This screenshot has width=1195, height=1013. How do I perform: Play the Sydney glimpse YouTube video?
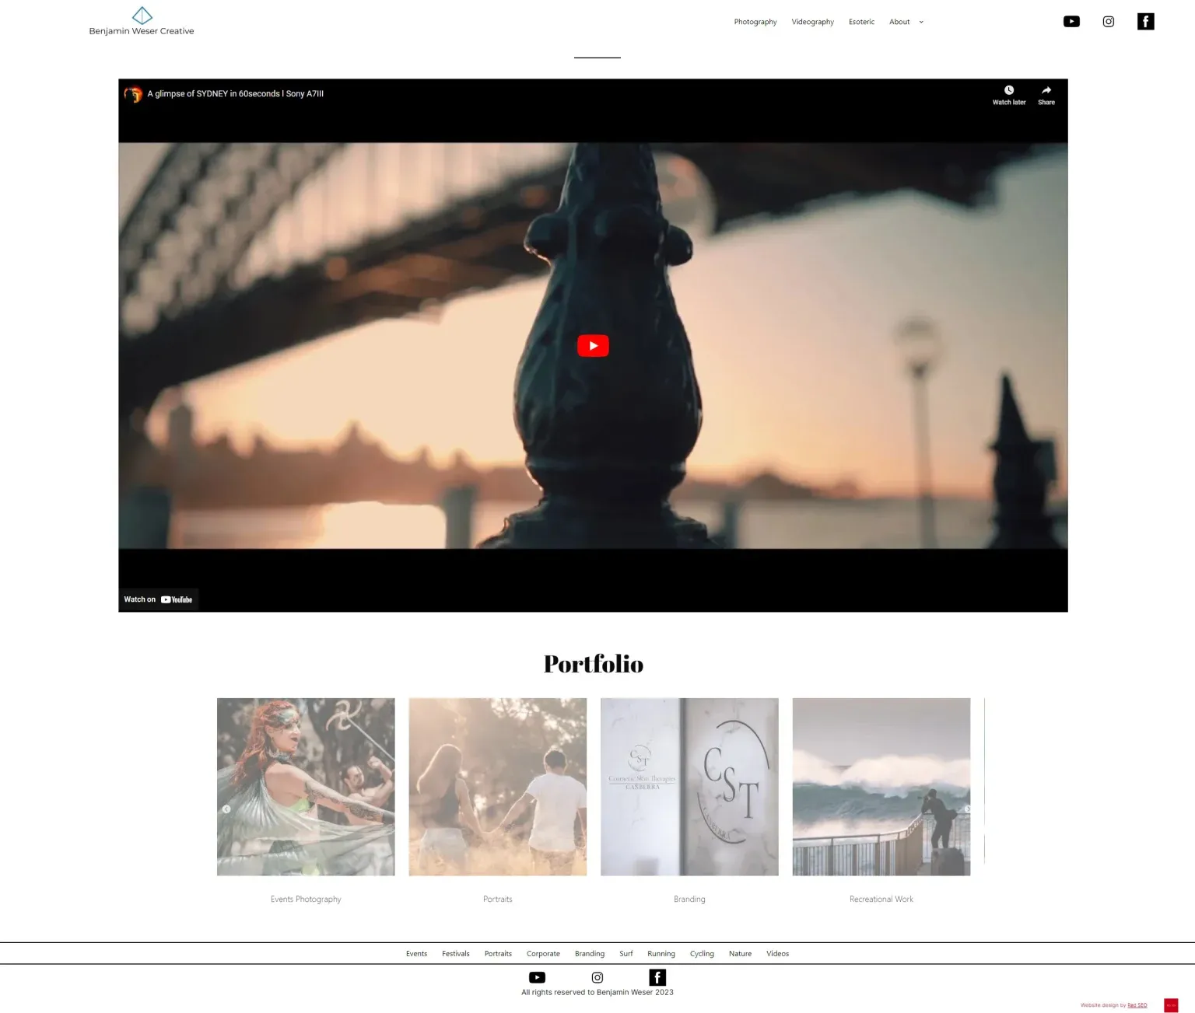coord(593,345)
